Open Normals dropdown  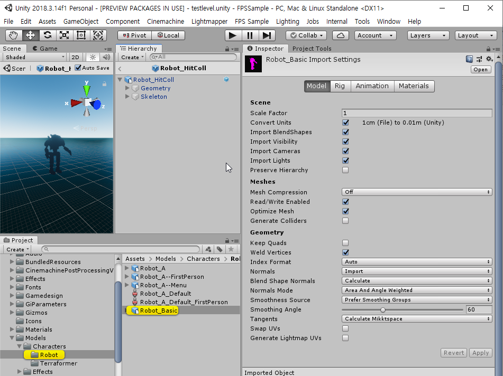click(417, 271)
